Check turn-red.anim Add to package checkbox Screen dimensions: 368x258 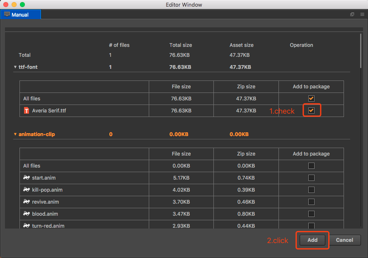tap(311, 226)
